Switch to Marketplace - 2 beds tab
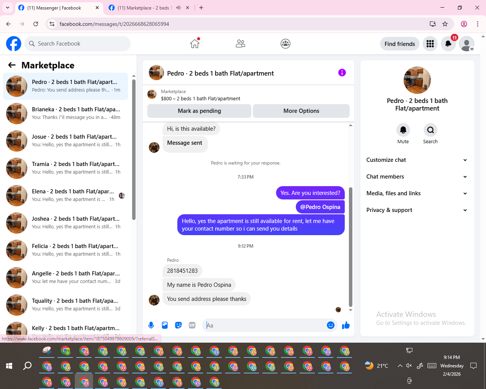Image resolution: width=486 pixels, height=389 pixels. 144,8
